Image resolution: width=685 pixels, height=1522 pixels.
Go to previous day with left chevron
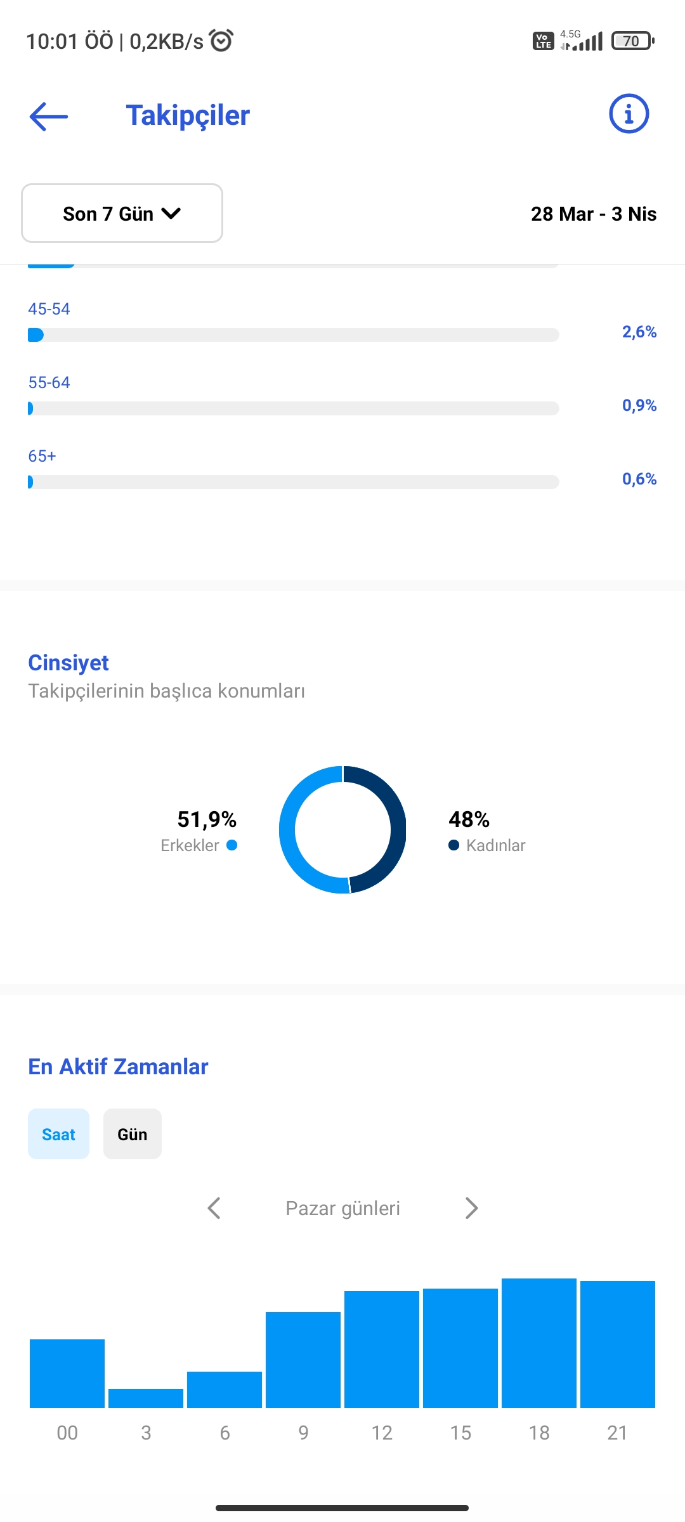point(214,1208)
